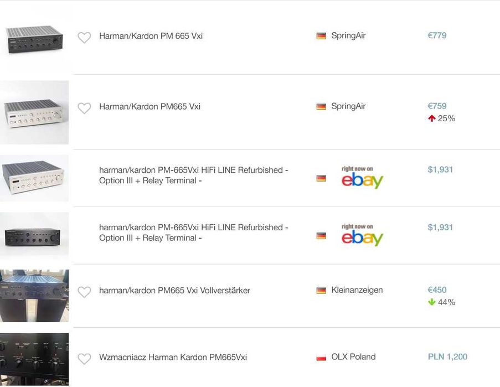This screenshot has width=500, height=387.
Task: Open the silver amplifier thumbnail for the €759 listing
Action: click(34, 112)
